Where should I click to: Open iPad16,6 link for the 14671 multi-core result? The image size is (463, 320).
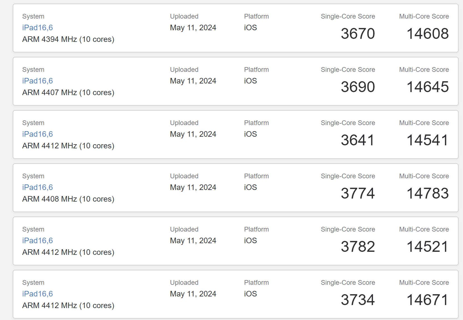[37, 294]
